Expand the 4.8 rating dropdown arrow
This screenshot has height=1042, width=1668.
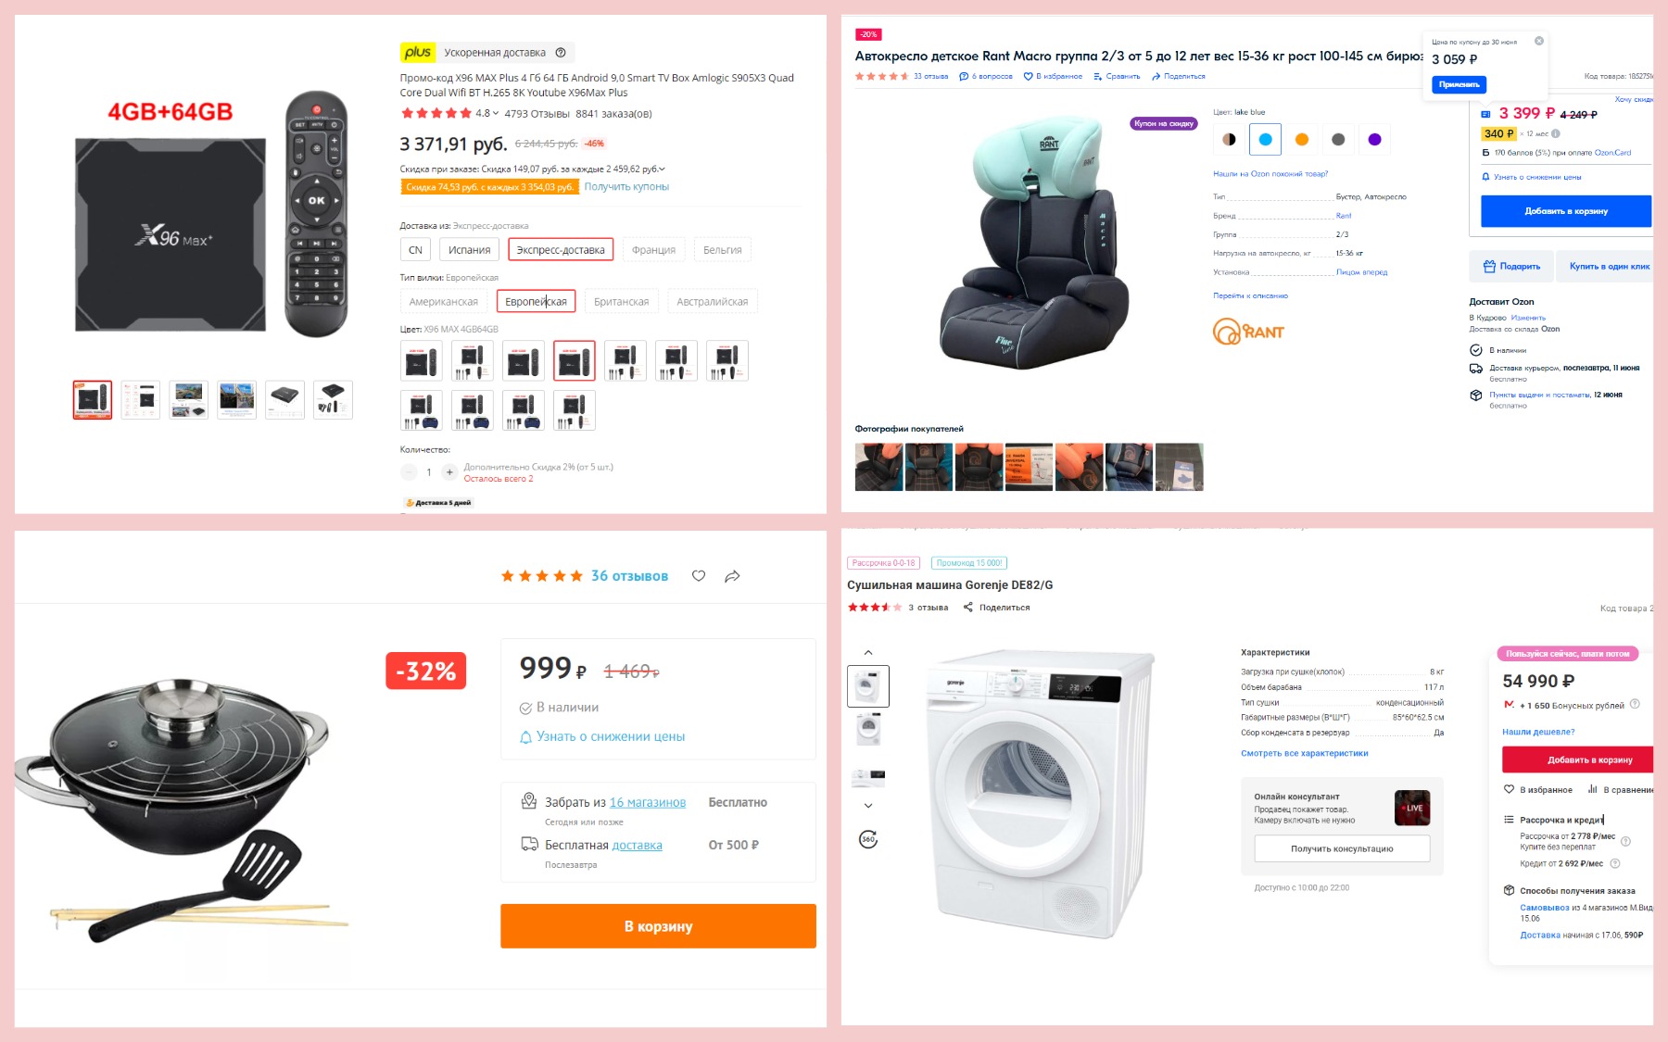click(x=496, y=114)
